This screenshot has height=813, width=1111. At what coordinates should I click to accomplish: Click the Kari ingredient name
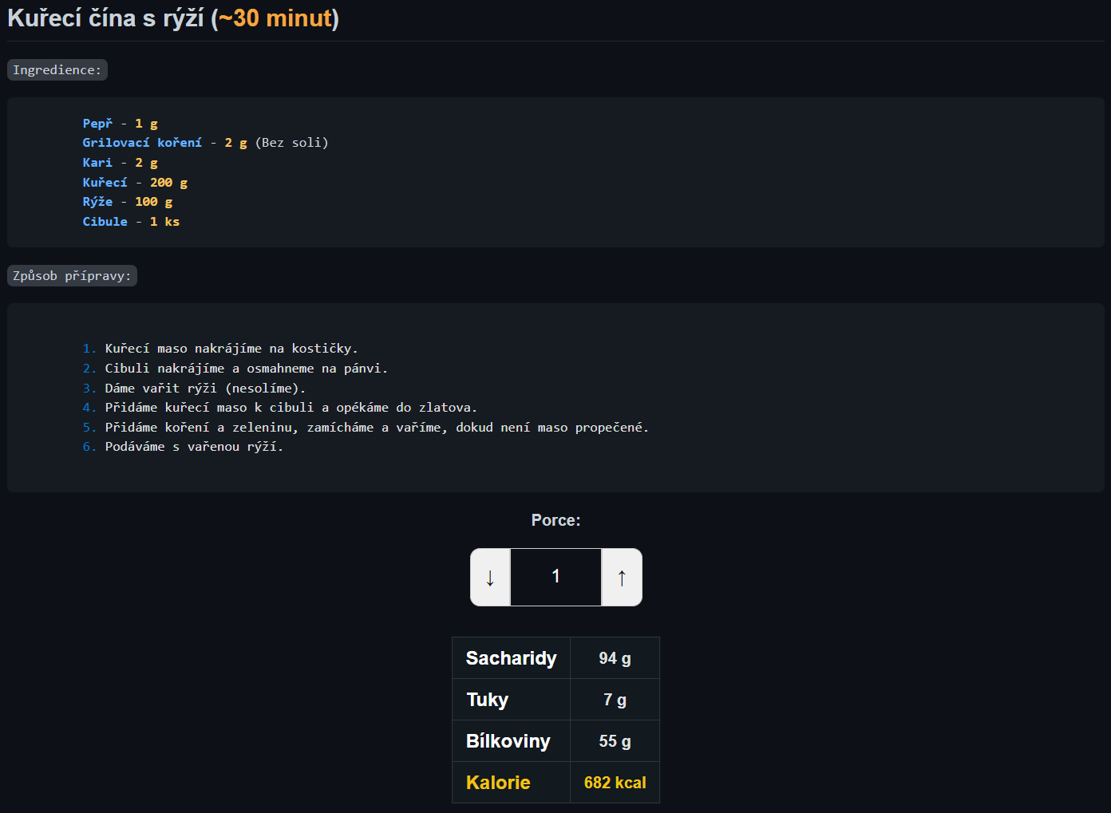pos(97,163)
